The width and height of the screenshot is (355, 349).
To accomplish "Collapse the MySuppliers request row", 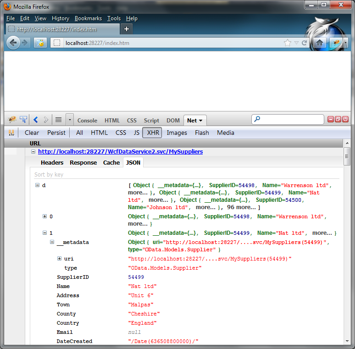I will [x=33, y=152].
